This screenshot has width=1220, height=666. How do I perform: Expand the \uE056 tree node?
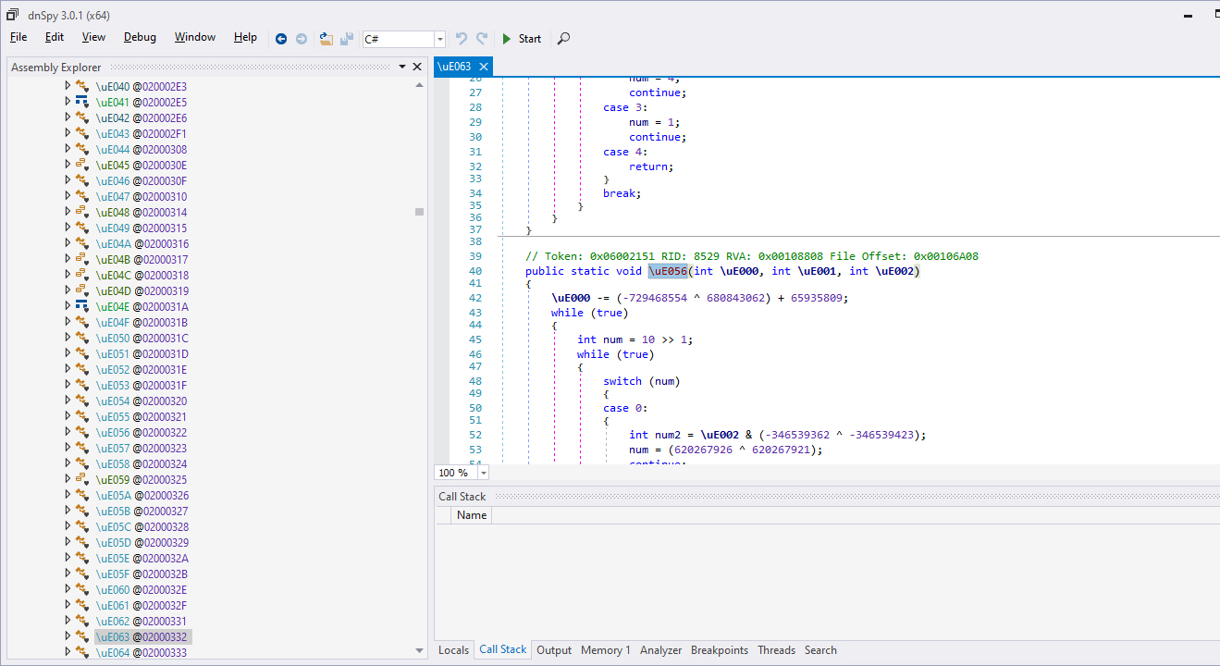(x=68, y=432)
